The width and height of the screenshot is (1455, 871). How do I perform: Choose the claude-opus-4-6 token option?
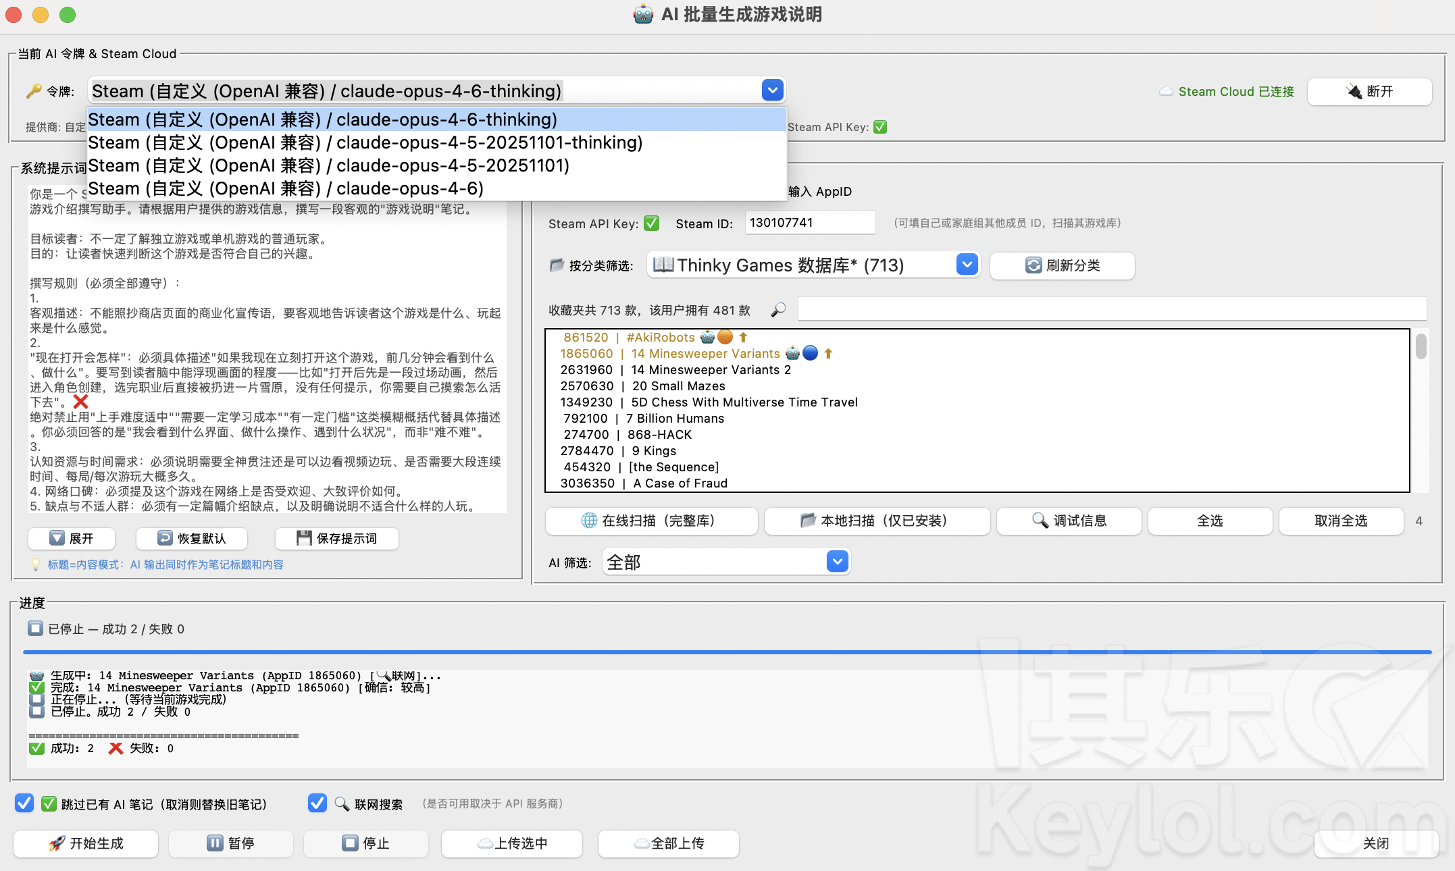click(x=286, y=188)
